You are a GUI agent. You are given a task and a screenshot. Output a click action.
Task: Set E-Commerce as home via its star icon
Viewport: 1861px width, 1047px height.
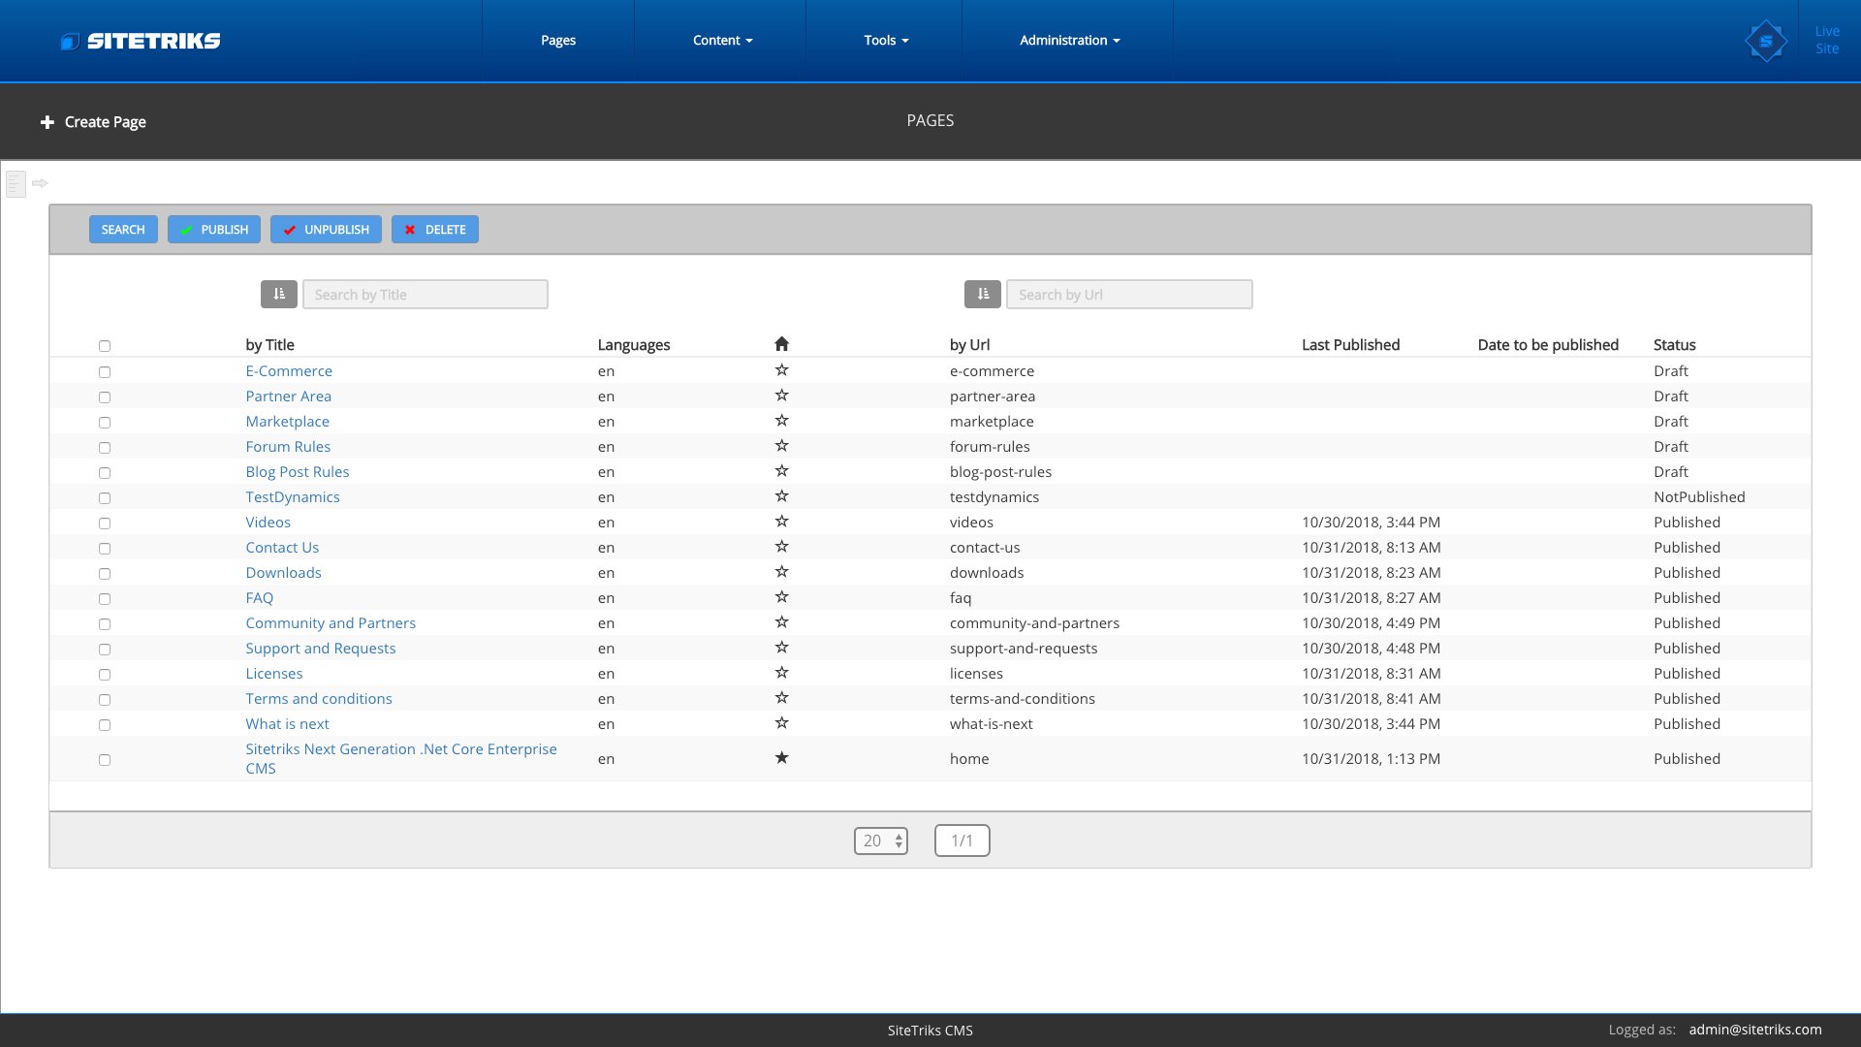[x=781, y=370]
